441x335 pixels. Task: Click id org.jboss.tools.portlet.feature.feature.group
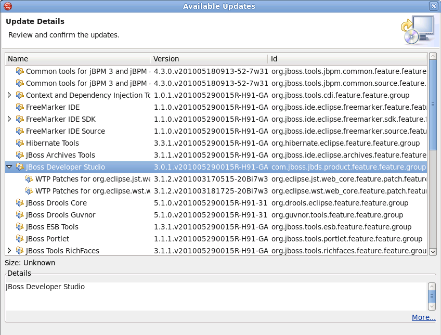pos(347,239)
